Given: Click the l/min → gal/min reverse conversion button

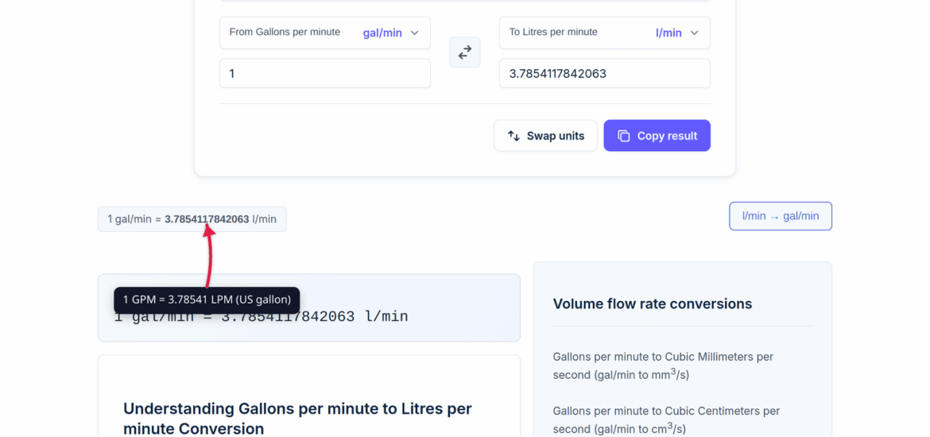Looking at the screenshot, I should 781,216.
